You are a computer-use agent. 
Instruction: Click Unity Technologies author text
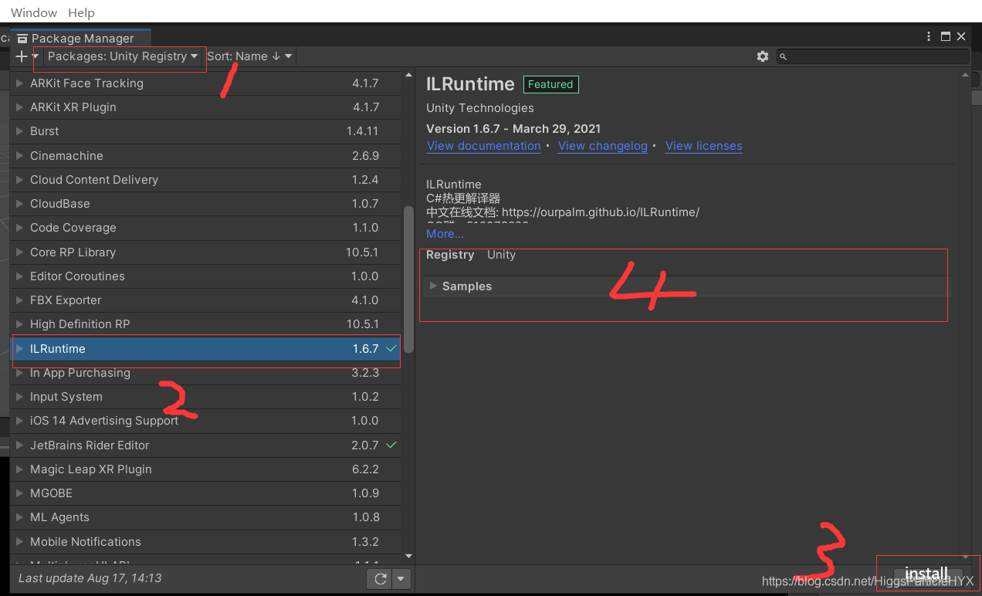(479, 108)
